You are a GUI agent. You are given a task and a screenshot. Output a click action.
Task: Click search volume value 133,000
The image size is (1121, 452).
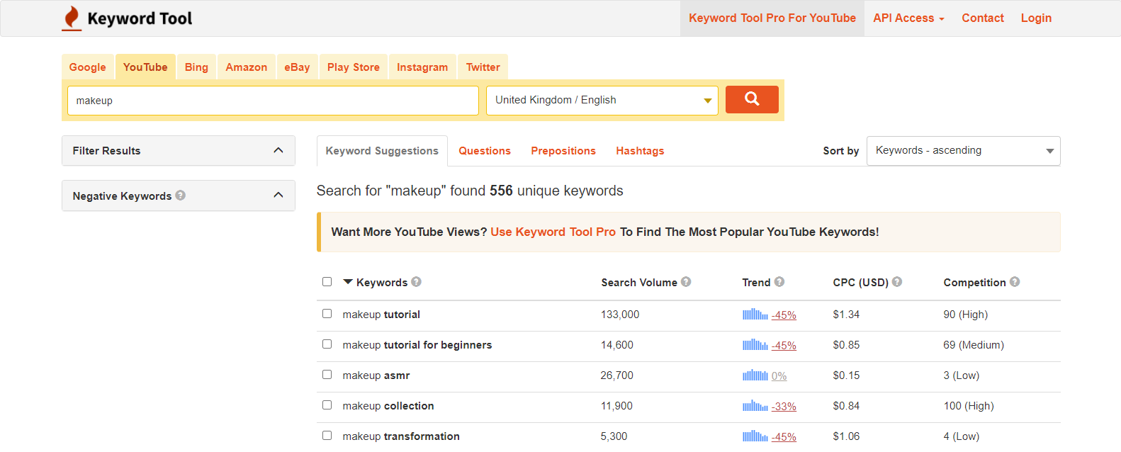620,315
